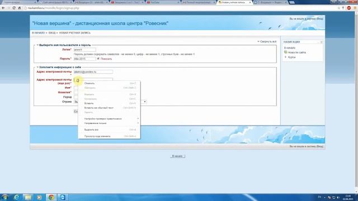
Task: Collapse the Выберите имя пользователя и пароль section
Action: [37, 45]
